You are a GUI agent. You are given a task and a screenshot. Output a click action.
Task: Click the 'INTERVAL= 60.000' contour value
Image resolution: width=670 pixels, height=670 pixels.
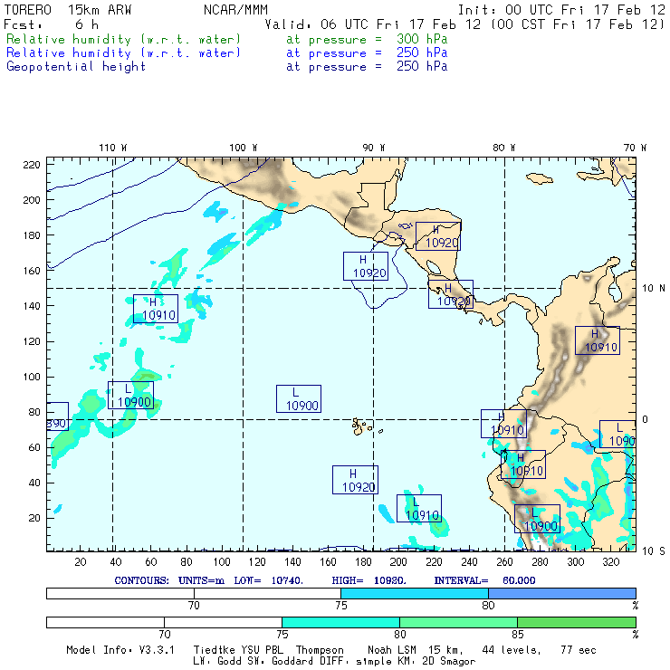tap(484, 580)
